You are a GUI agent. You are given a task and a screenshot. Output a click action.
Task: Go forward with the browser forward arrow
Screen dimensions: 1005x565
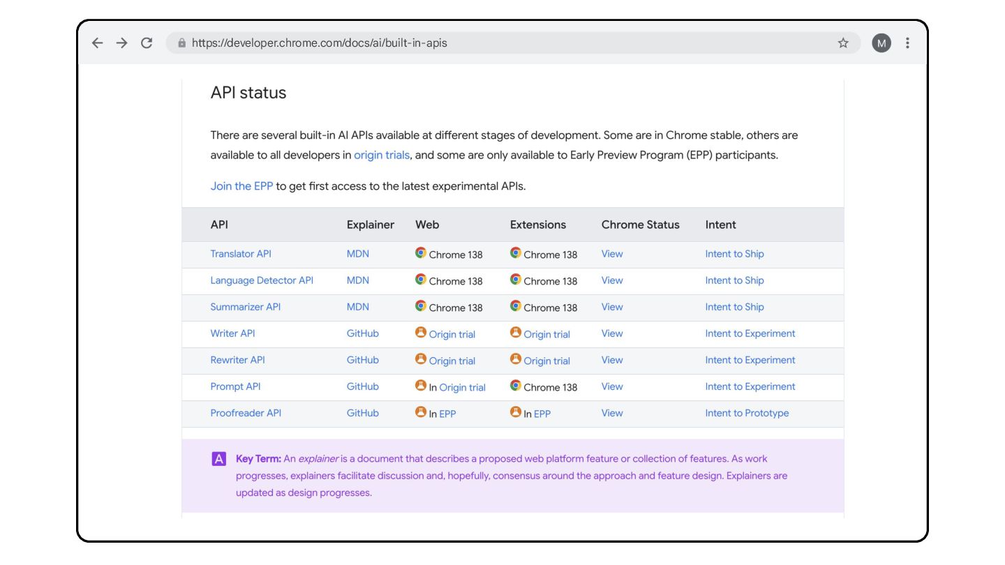[x=122, y=43]
